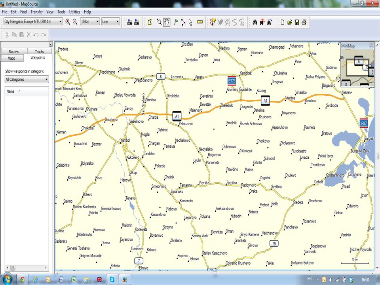Click the Print icon
This screenshot has height=285, width=380.
click(x=304, y=22)
